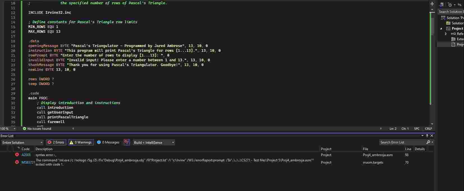Click Solution Explorer views switch icon

click(x=442, y=4)
